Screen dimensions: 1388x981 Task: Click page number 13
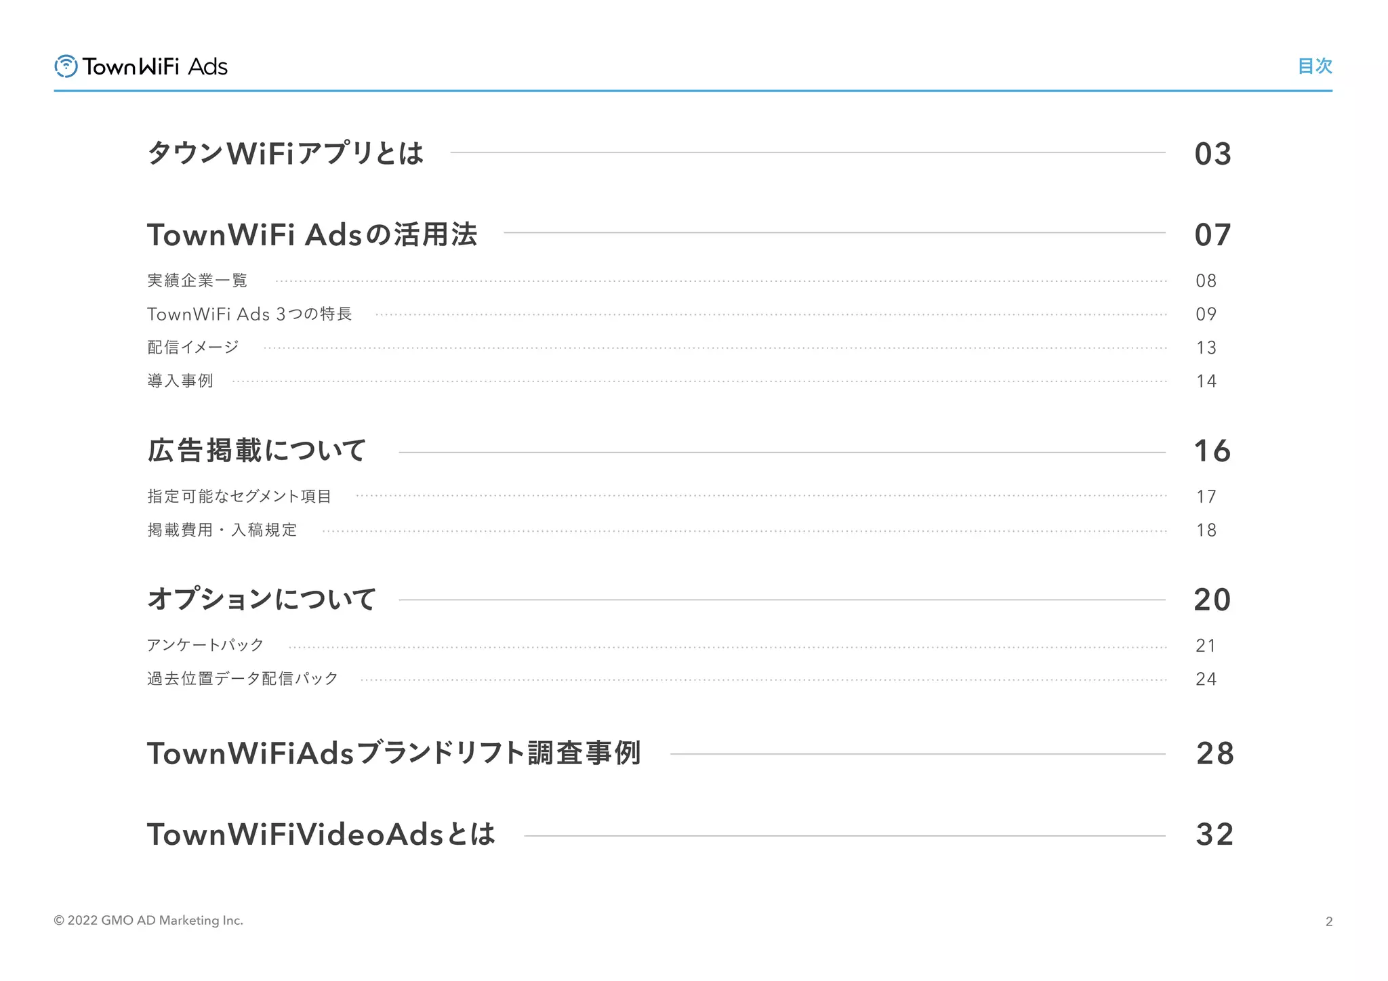pyautogui.click(x=1206, y=348)
